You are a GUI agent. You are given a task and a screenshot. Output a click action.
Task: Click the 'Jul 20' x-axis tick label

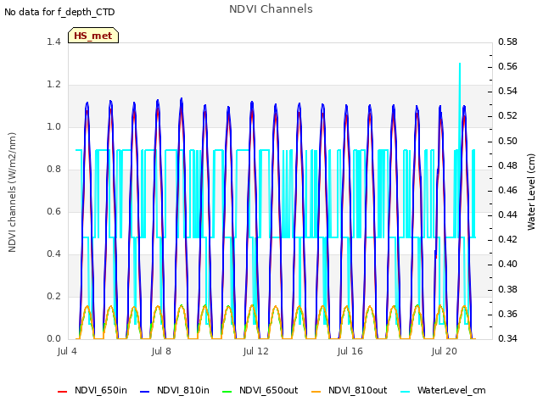445,352
